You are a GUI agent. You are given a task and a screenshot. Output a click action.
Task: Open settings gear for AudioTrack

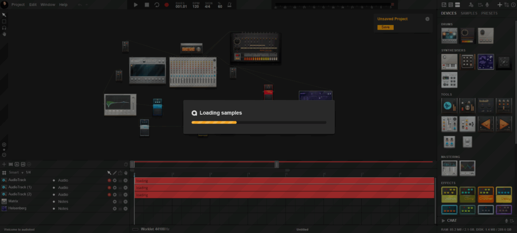point(115,181)
